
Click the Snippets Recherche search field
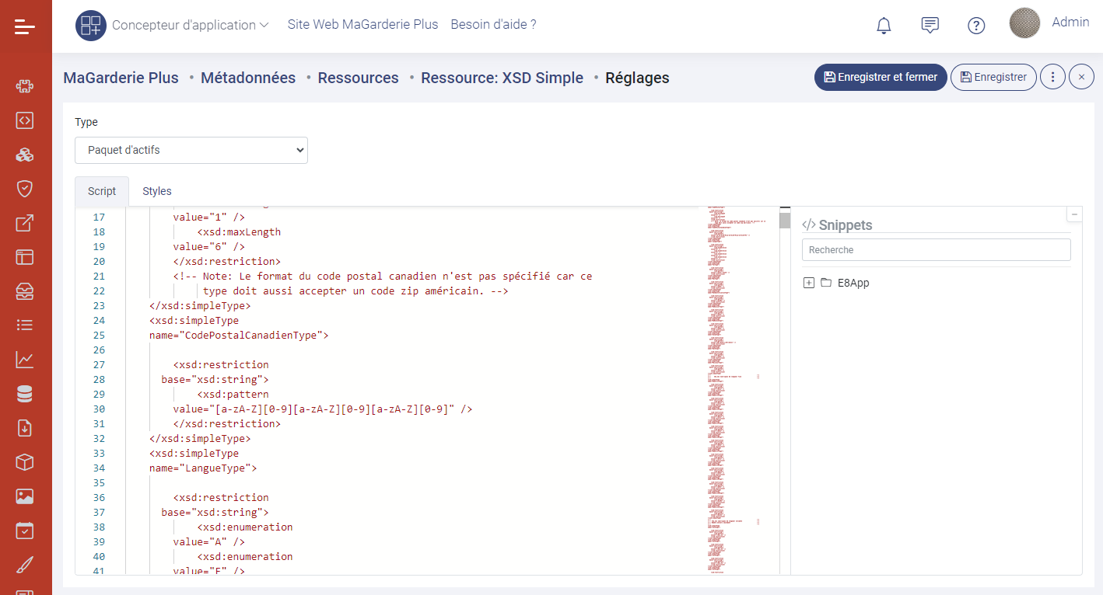[936, 250]
